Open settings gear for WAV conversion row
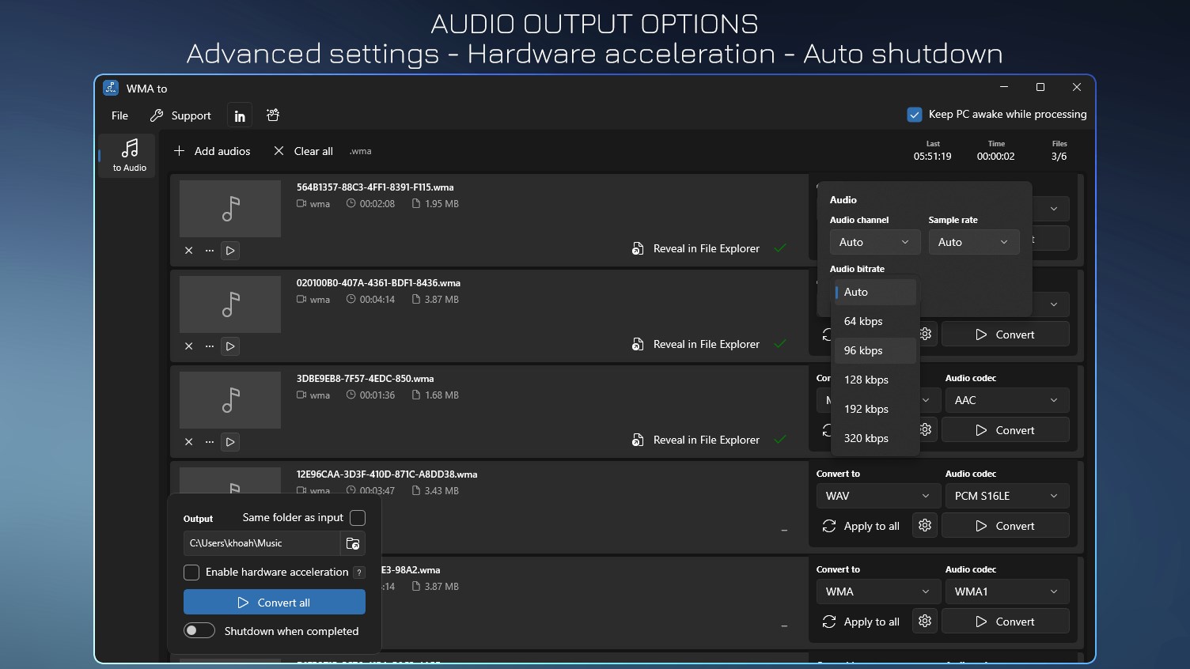 pos(925,526)
